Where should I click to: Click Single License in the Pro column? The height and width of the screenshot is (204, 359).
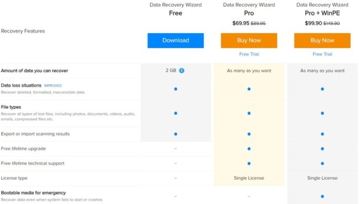pos(249,178)
